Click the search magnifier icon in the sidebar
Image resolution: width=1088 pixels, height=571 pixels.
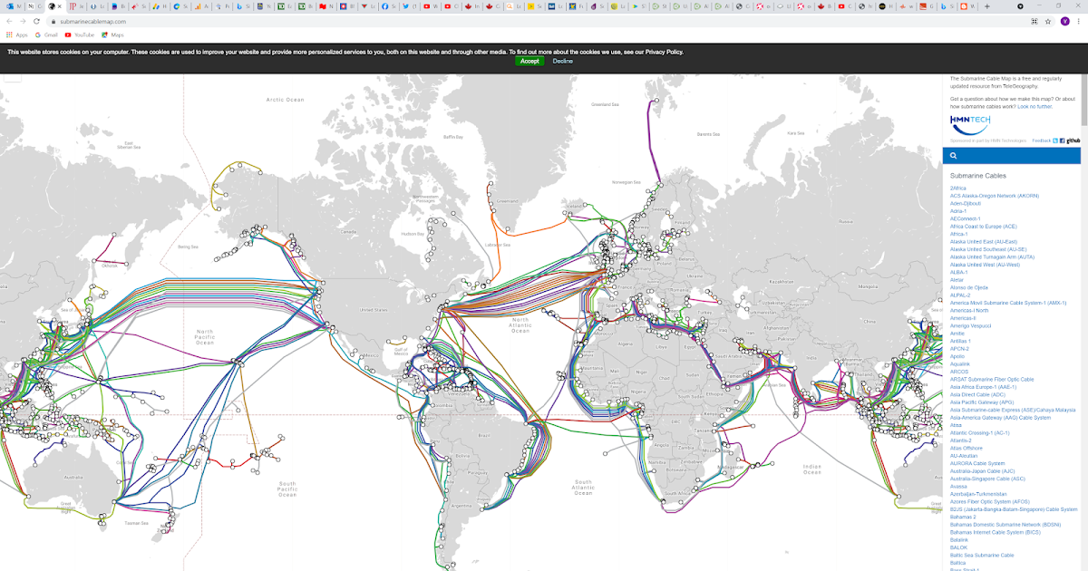[954, 155]
